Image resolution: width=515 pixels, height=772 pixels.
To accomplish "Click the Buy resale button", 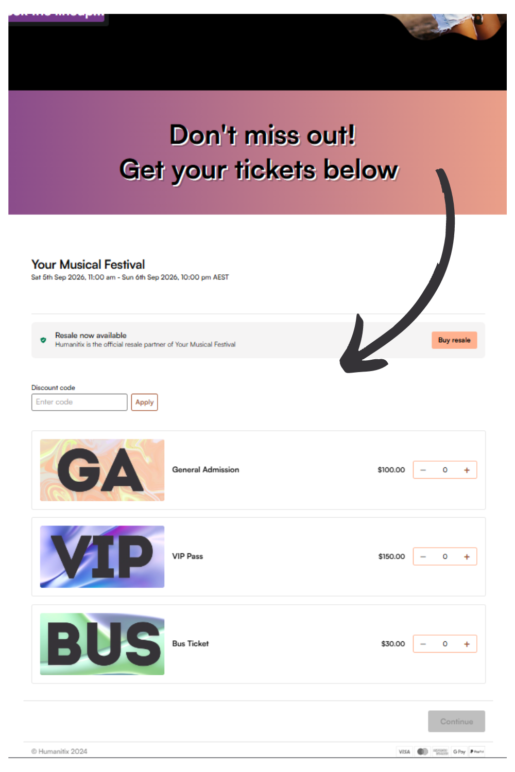I will click(x=454, y=340).
